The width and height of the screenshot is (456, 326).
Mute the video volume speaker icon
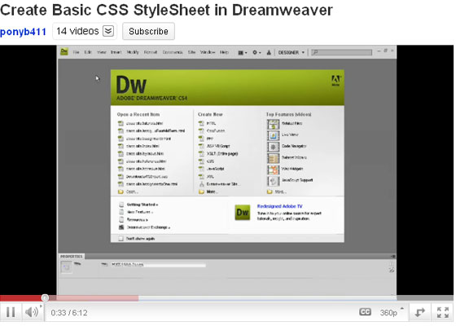click(x=32, y=312)
